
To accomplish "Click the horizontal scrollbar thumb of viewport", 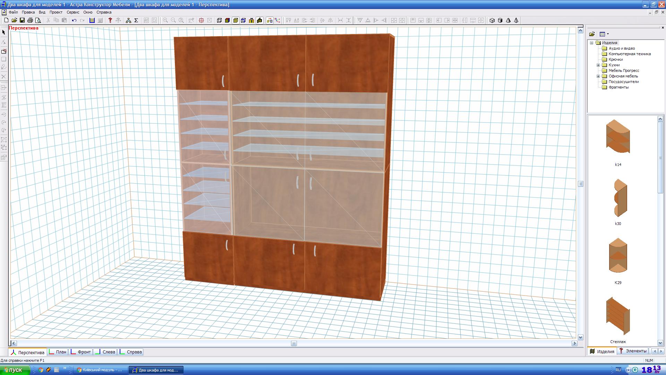I will click(294, 343).
